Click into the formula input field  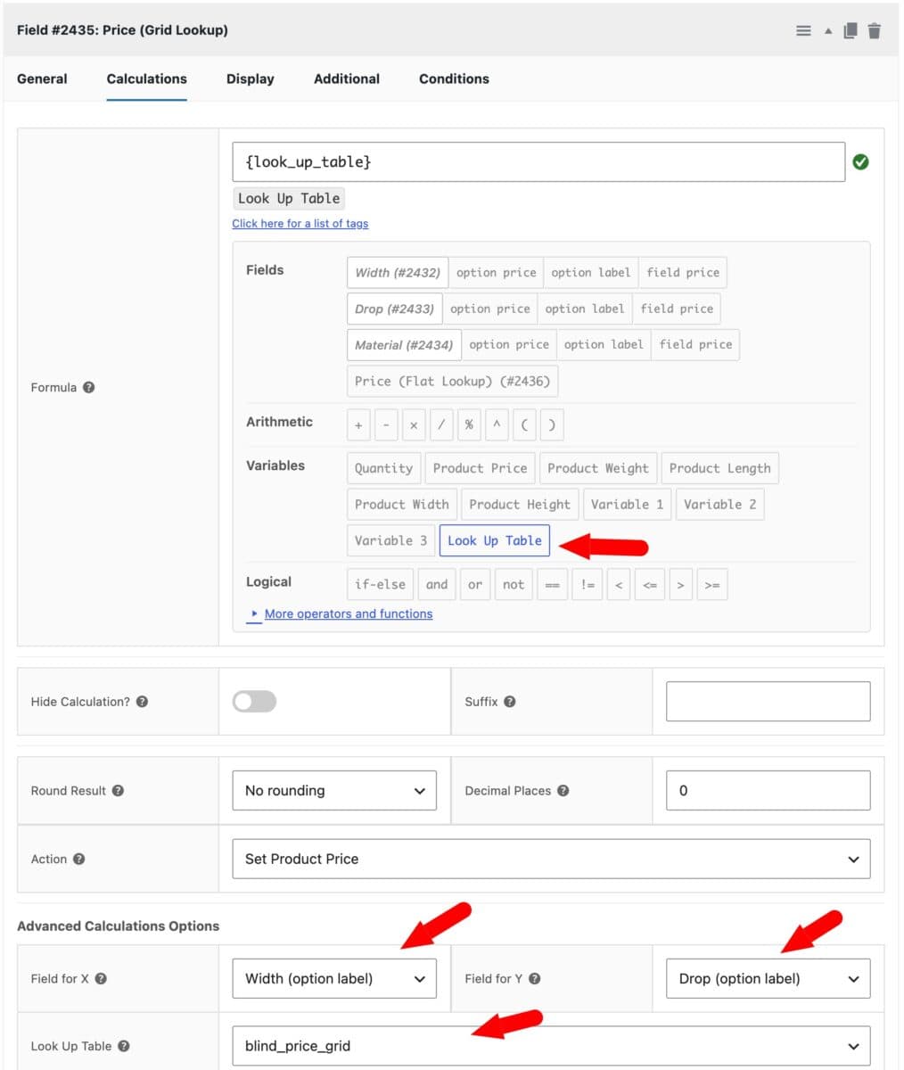(x=538, y=162)
